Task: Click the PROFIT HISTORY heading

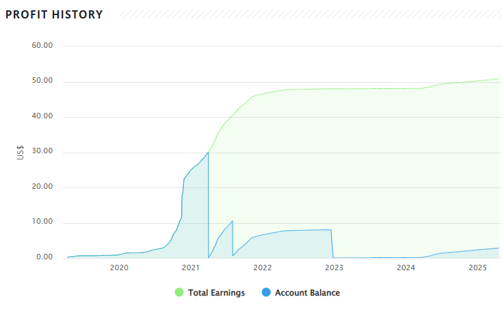Action: coord(54,14)
